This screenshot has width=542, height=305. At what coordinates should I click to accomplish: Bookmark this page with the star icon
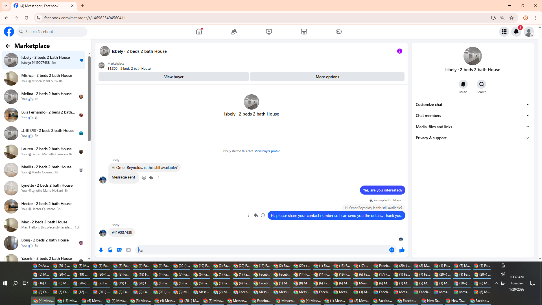point(512,18)
